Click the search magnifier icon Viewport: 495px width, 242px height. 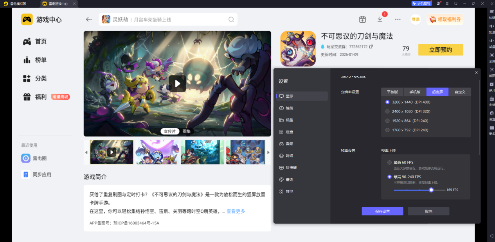click(x=231, y=20)
